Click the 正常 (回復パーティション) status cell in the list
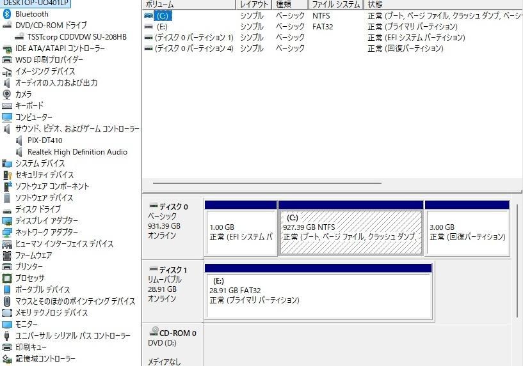This screenshot has width=523, height=366. [x=406, y=49]
